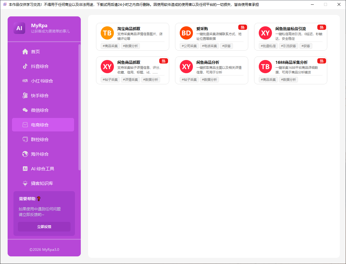Image resolution: width=346 pixels, height=264 pixels.
Task: Click the hot badge on 闲鱼批量私信引流 card
Action: click(321, 27)
